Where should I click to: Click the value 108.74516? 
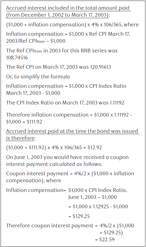point(17,58)
